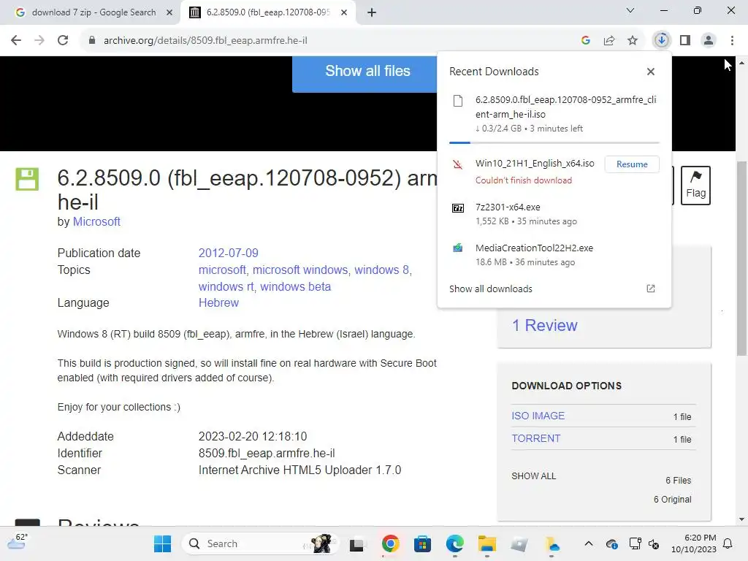Open Task View on taskbar
The image size is (748, 561).
(x=356, y=544)
